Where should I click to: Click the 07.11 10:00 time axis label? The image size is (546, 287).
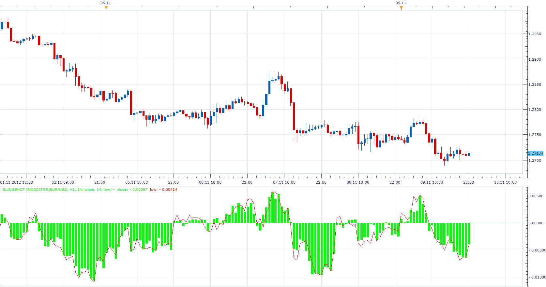(x=284, y=182)
